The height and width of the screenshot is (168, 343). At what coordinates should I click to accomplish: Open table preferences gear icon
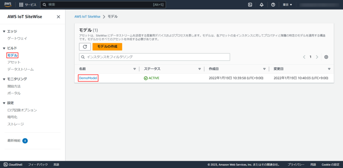[326, 57]
